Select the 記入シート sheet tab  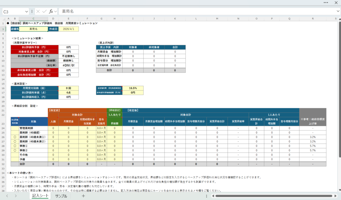click(40, 196)
